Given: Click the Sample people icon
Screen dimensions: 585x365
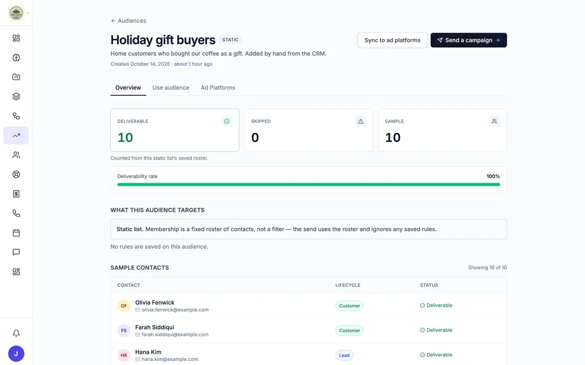Looking at the screenshot, I should [494, 122].
